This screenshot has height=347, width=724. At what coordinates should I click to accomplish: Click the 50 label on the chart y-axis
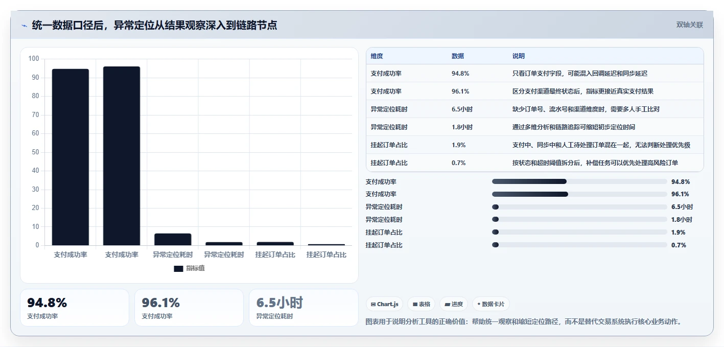35,152
